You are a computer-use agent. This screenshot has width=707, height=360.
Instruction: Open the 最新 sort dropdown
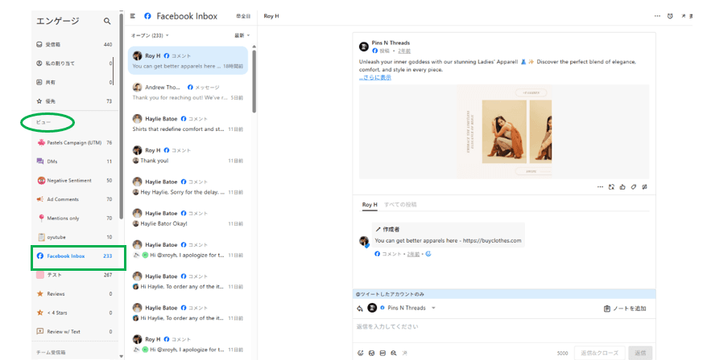[x=242, y=35]
